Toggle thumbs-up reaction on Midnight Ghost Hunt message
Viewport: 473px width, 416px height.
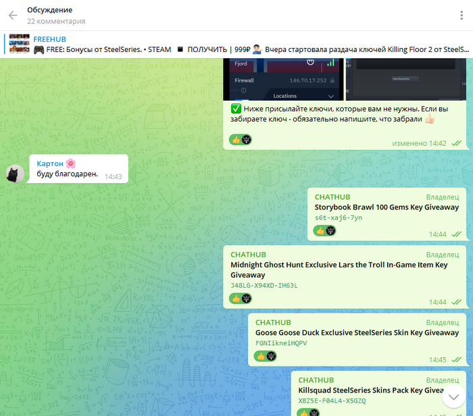(241, 298)
